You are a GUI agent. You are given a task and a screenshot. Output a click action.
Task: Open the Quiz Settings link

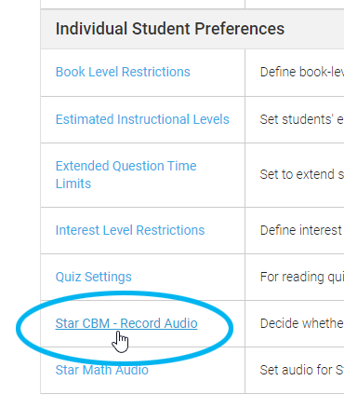pos(94,277)
